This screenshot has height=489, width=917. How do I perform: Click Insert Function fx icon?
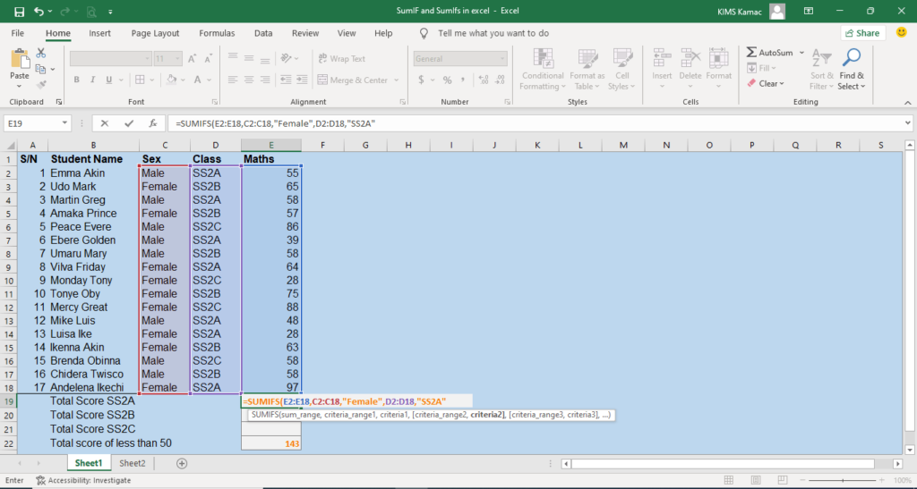pyautogui.click(x=152, y=123)
